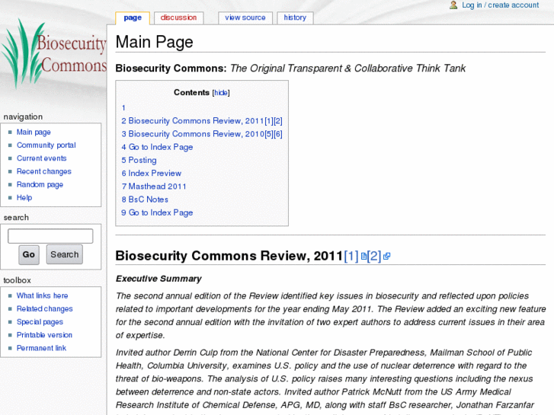Screen dimensions: 554x415
Task: Jump to BsC Notes section
Action: (145, 200)
